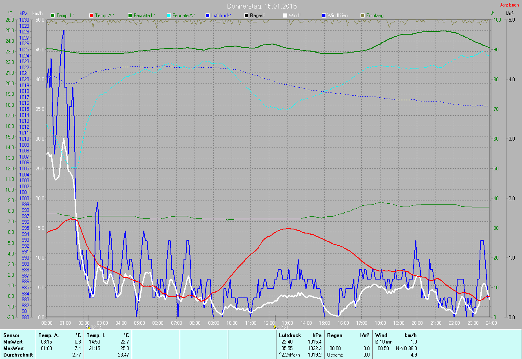522x359 pixels.
Task: Select the 'MinWert' row label
Action: [13, 342]
